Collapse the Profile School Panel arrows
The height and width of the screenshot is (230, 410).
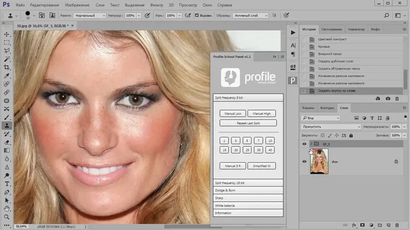[x=274, y=57]
